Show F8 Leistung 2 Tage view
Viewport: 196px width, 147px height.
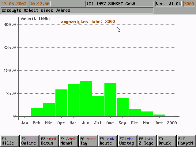tap(147, 141)
